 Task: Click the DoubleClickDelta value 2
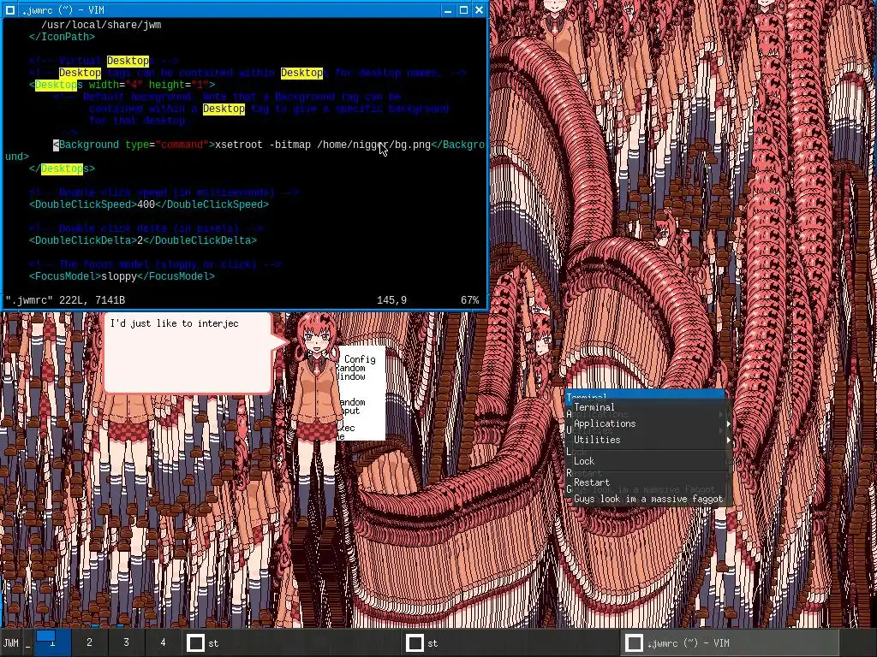(140, 240)
